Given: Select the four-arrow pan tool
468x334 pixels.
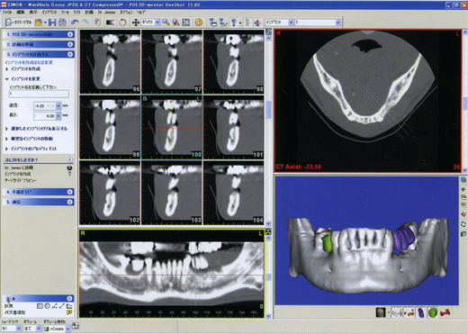Looking at the screenshot, I should pyautogui.click(x=136, y=23).
